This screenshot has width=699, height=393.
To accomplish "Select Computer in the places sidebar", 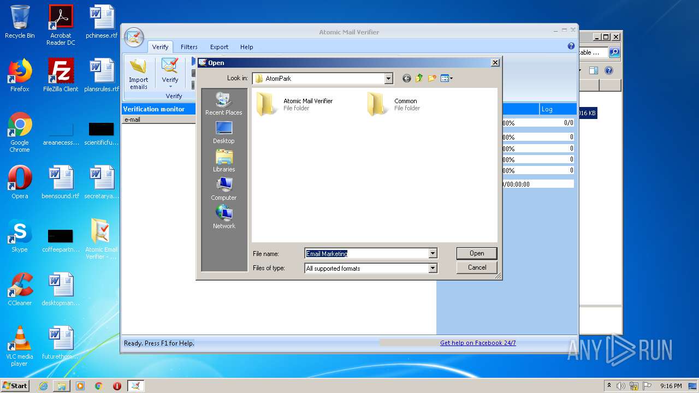I will 224,189.
